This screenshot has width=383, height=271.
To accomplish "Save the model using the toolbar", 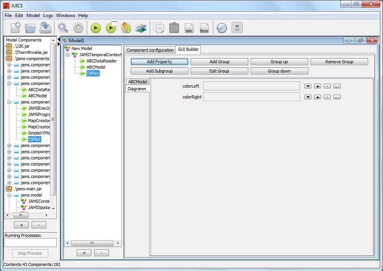I will click(45, 28).
